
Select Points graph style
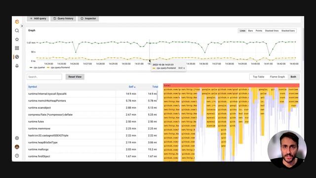click(x=259, y=31)
